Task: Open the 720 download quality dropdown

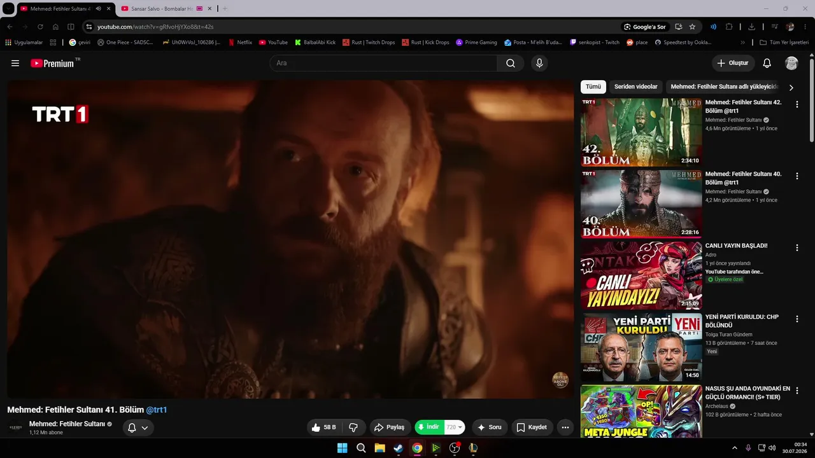Action: [455, 427]
